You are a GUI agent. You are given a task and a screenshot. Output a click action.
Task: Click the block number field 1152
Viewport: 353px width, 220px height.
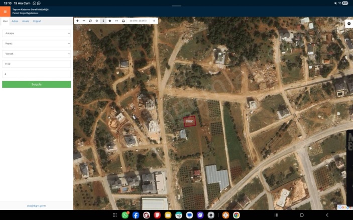point(36,64)
